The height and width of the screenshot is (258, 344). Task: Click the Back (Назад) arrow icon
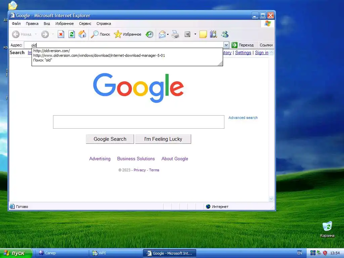15,34
